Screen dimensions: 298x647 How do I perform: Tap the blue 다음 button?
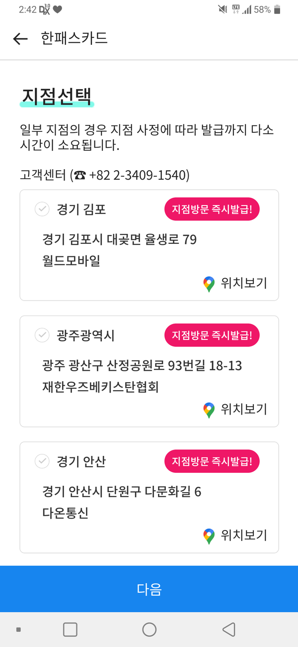click(149, 589)
